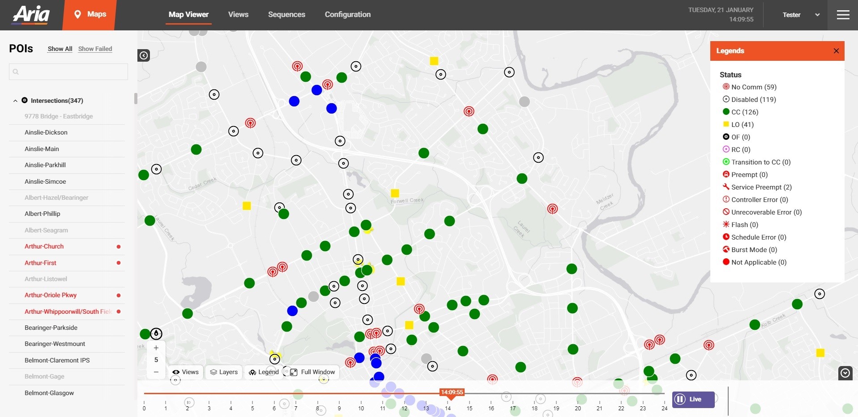Click the Show All link

coord(60,49)
